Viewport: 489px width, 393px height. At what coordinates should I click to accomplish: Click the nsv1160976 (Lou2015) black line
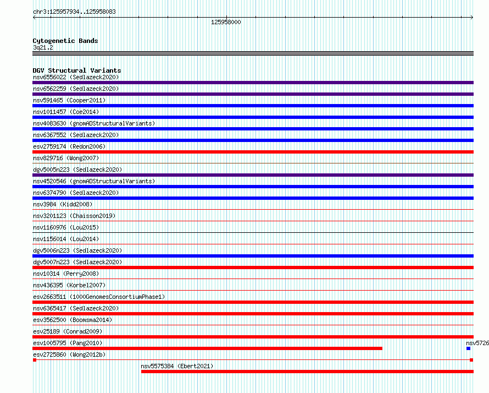pos(253,232)
